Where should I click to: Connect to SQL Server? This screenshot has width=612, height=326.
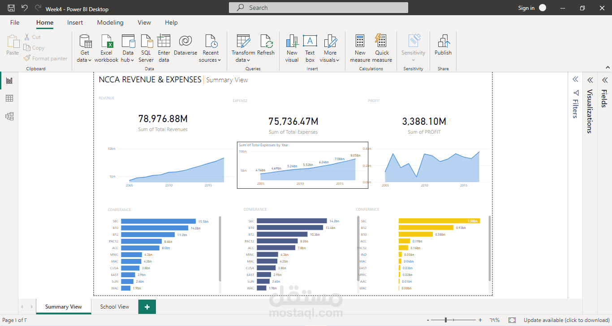pyautogui.click(x=146, y=48)
